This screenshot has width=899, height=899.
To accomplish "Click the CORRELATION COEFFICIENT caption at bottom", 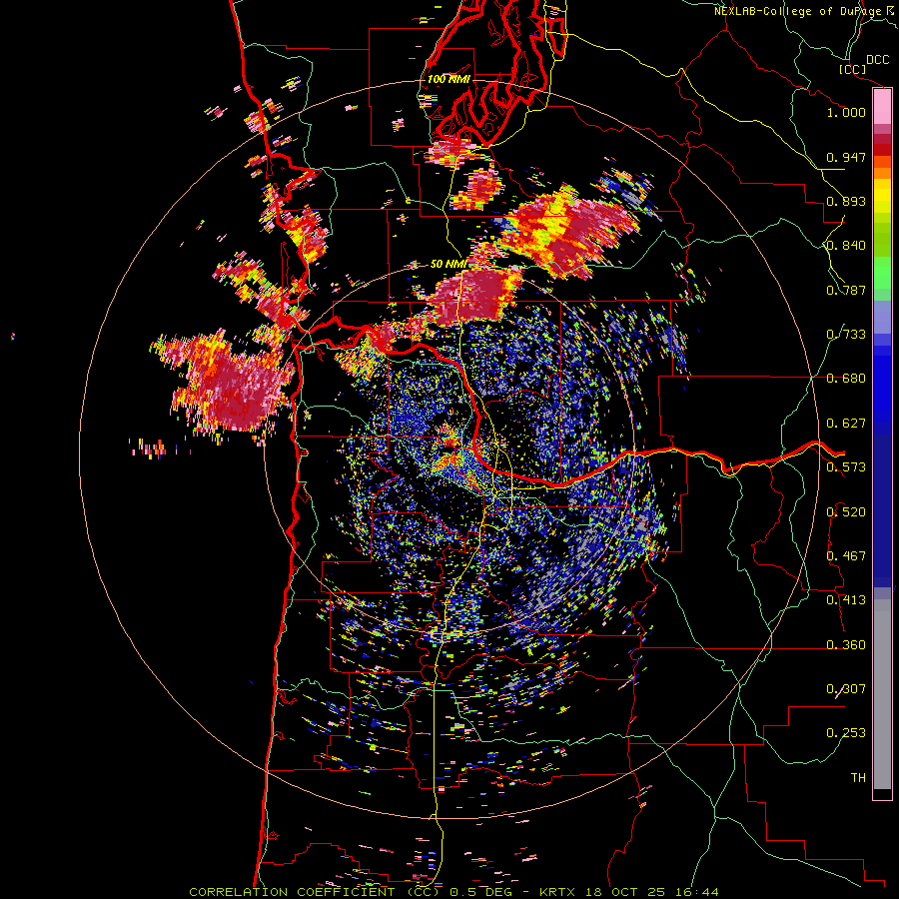I will [314, 892].
